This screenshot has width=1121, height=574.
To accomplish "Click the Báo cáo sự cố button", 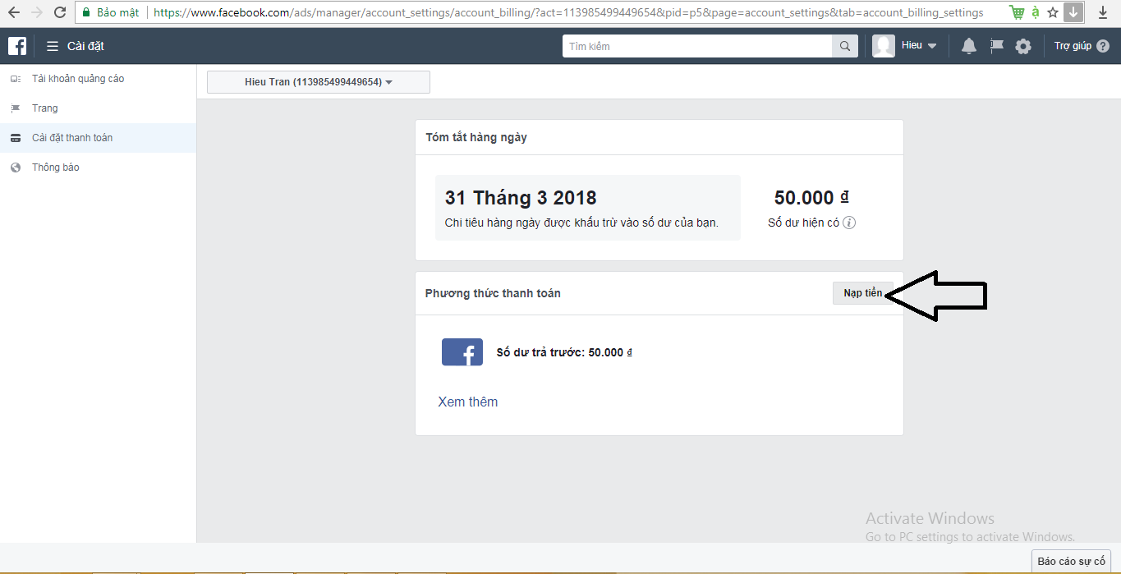I will [x=1071, y=562].
